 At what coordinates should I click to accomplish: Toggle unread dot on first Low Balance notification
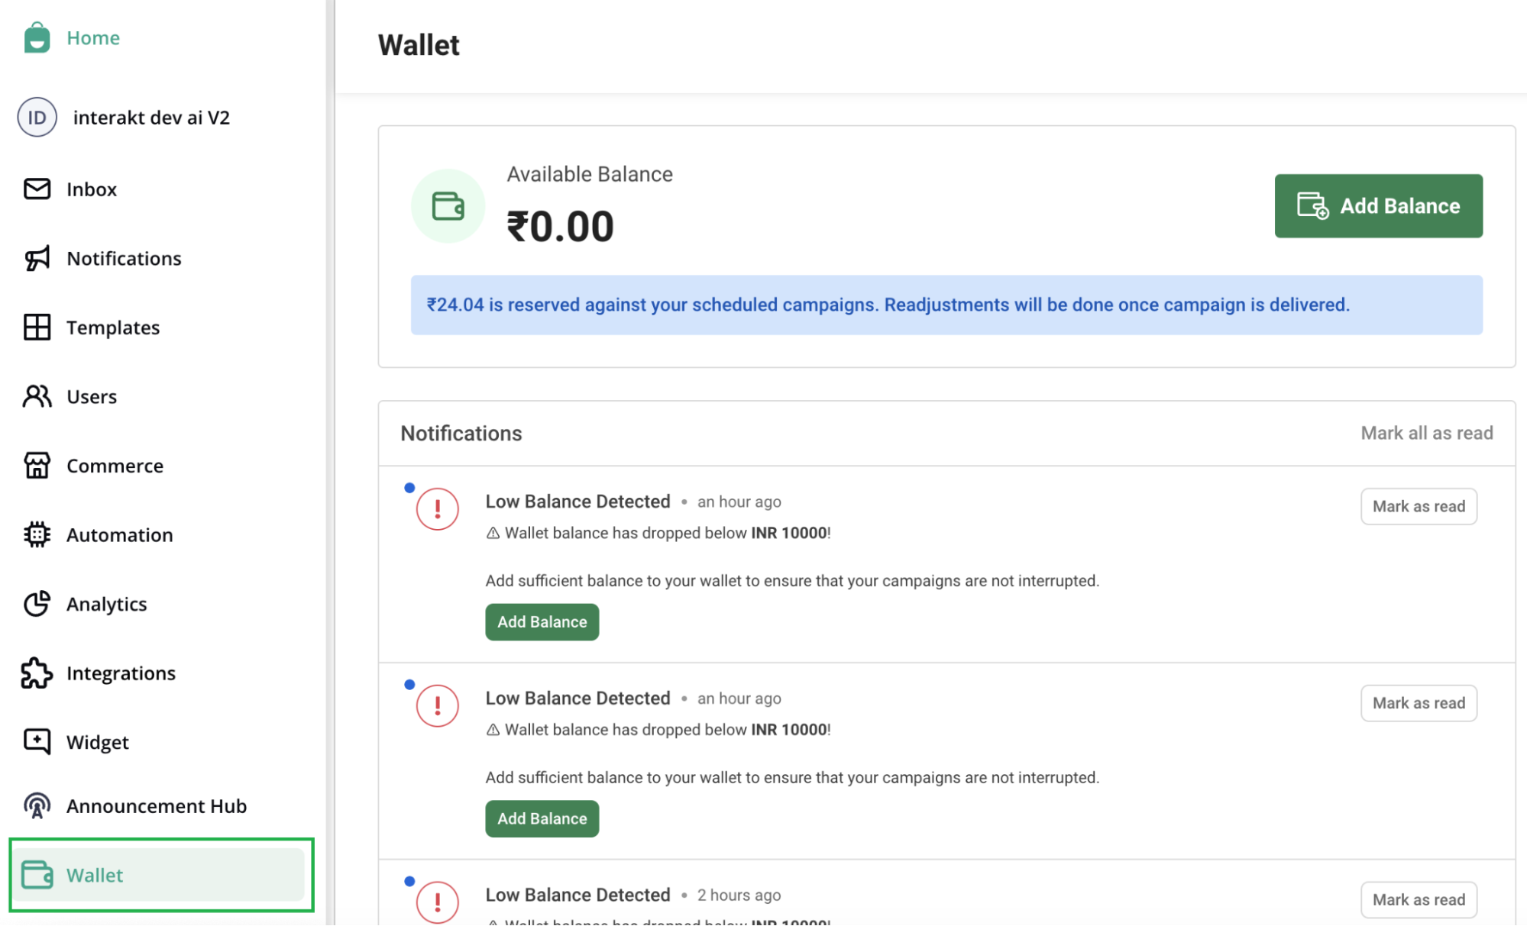coord(409,487)
